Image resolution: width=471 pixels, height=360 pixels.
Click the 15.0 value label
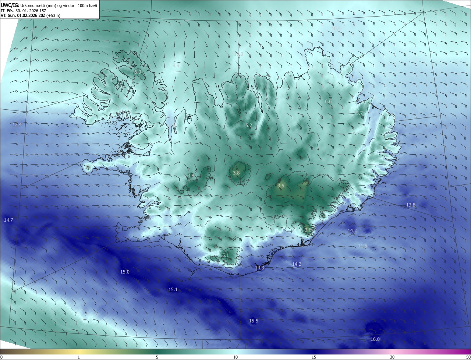(x=125, y=272)
